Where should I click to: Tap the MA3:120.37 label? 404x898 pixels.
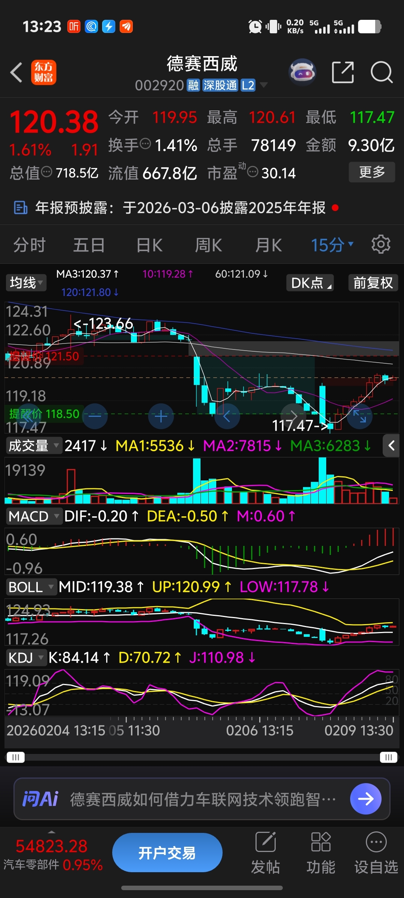[88, 274]
